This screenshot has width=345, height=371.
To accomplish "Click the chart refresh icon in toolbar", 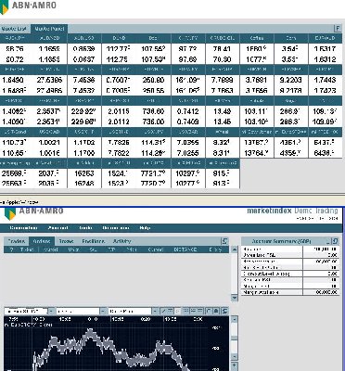I will pos(224,311).
